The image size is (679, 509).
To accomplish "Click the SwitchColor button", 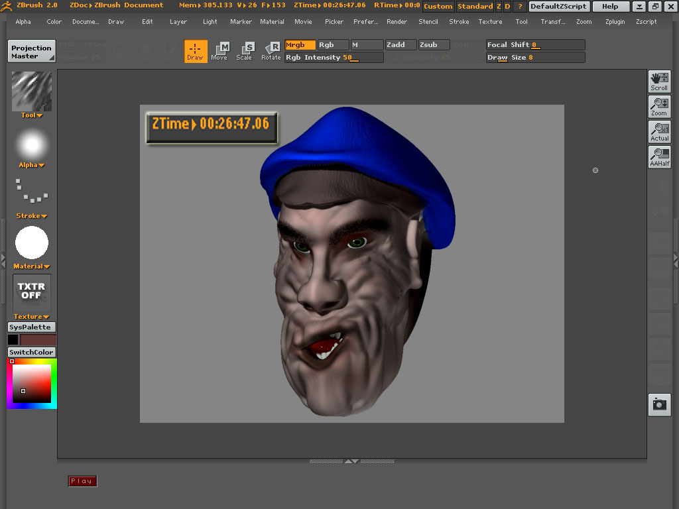I will coord(32,353).
